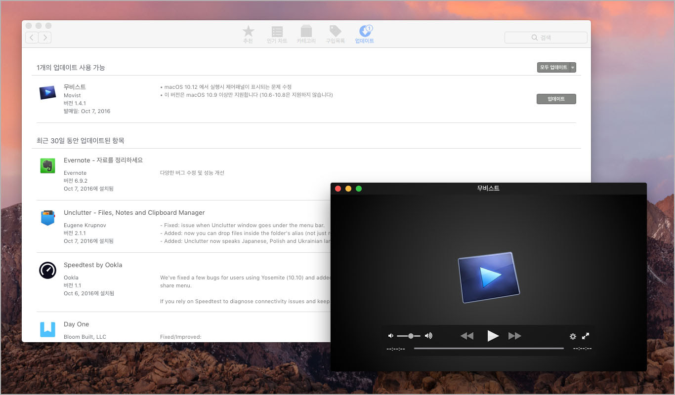675x395 pixels.
Task: Click the remaining time display in Movist
Action: point(582,349)
